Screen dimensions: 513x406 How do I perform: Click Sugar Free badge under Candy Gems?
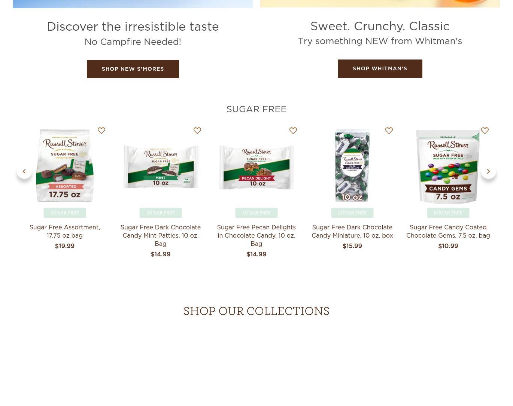[448, 213]
